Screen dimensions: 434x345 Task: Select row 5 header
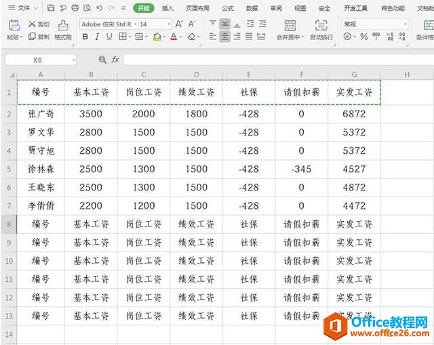point(9,169)
